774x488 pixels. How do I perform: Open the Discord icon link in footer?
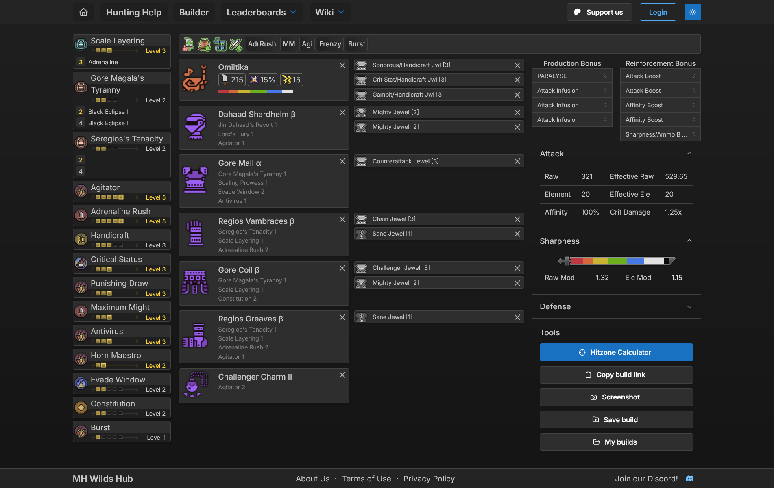[x=689, y=479]
